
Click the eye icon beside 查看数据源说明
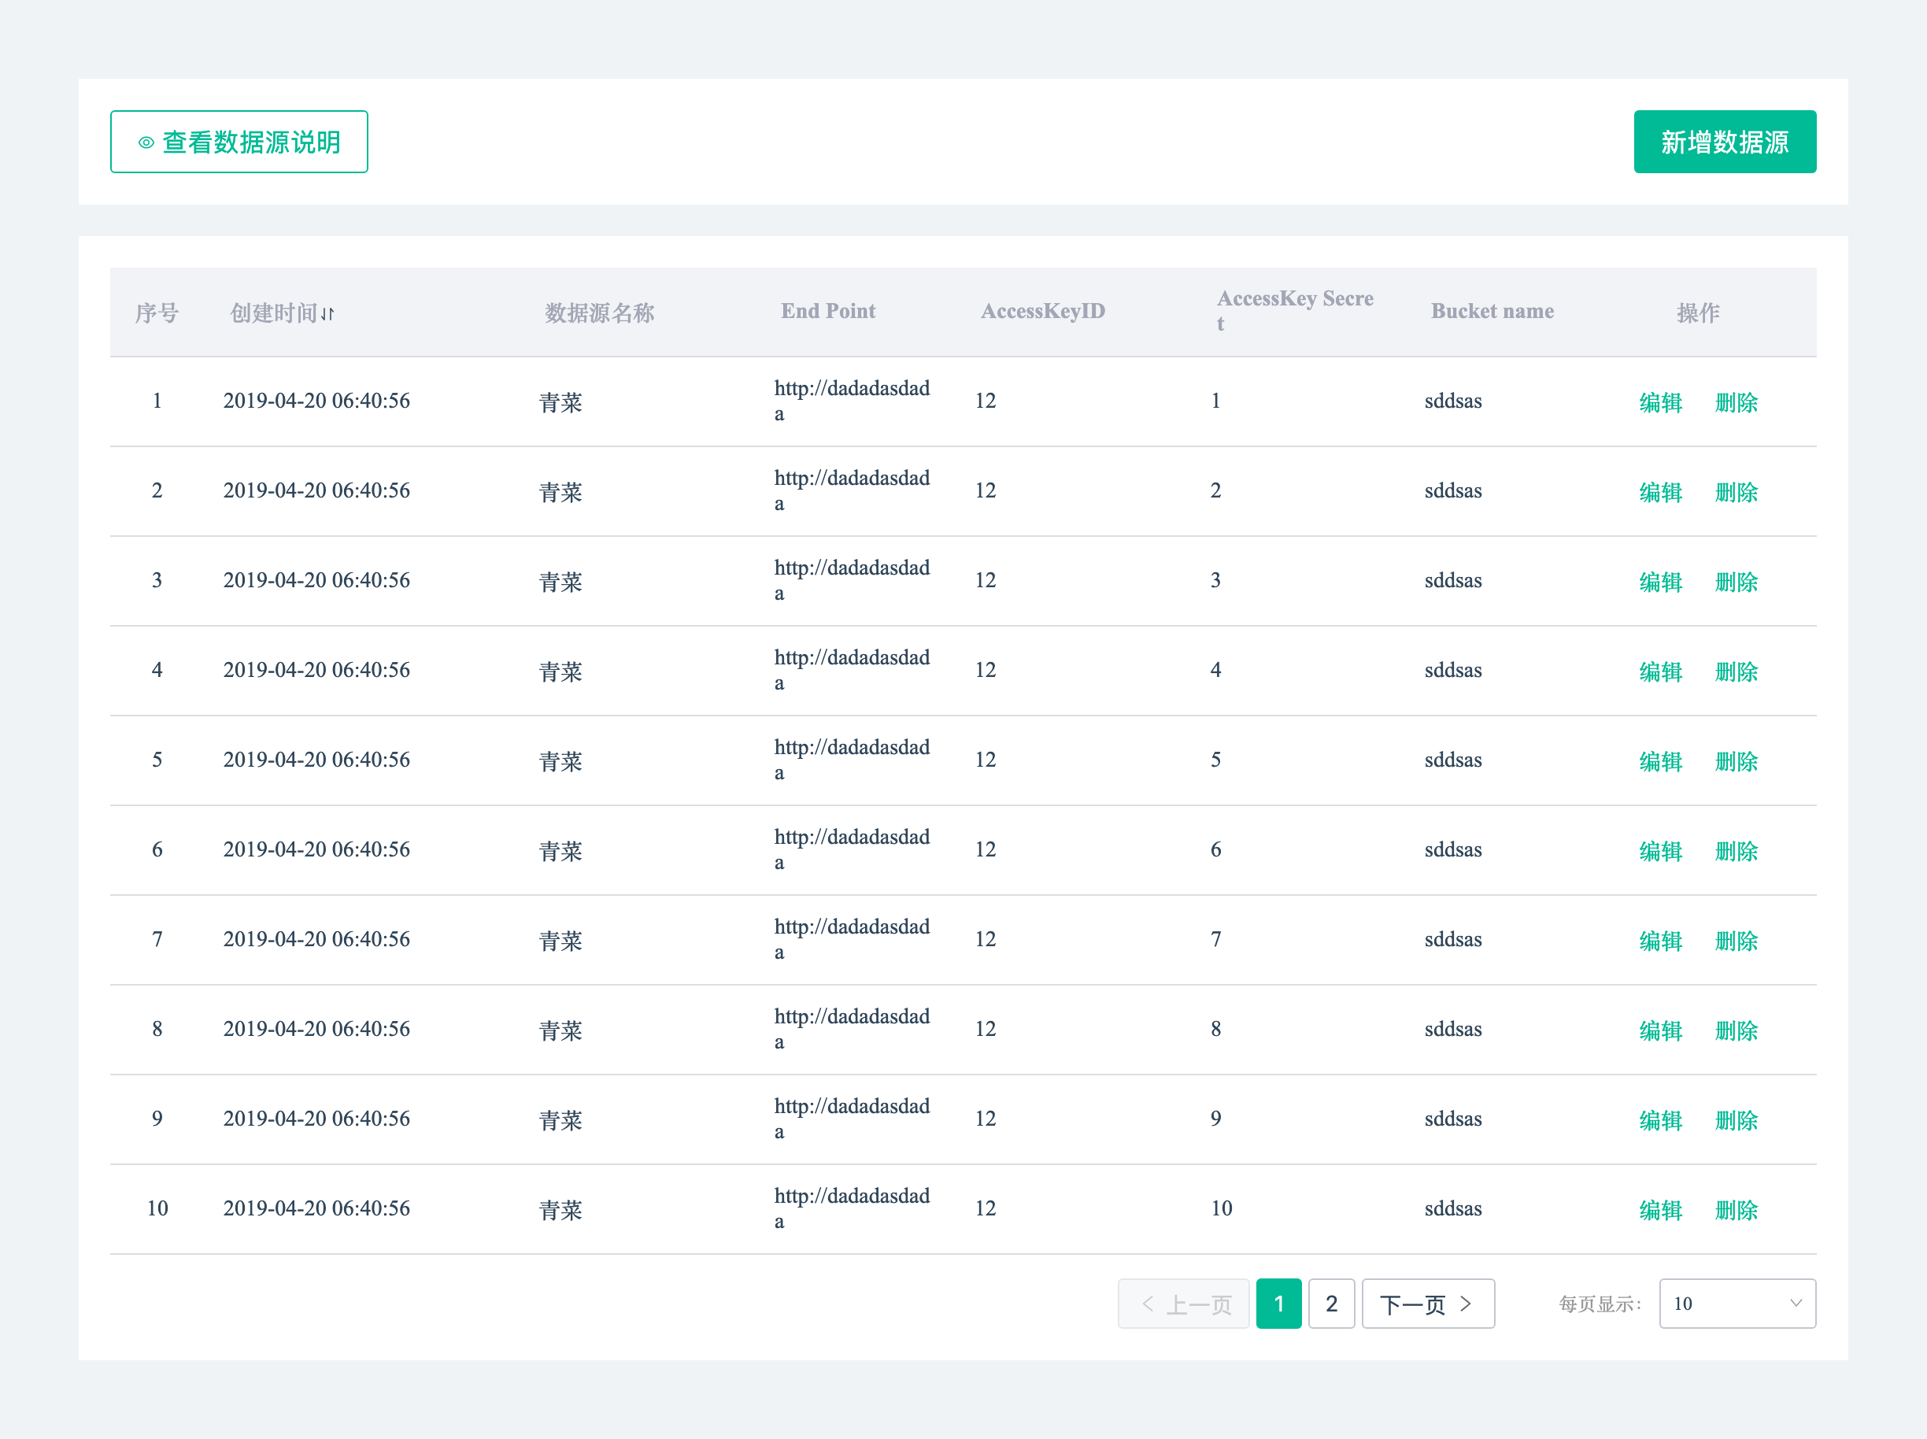point(146,141)
